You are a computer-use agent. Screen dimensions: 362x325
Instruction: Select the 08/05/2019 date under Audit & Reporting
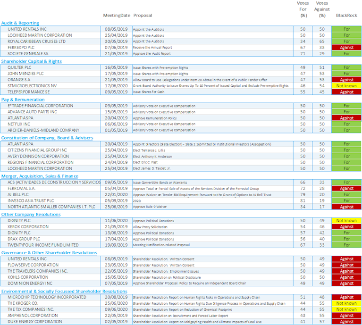coord(116,29)
